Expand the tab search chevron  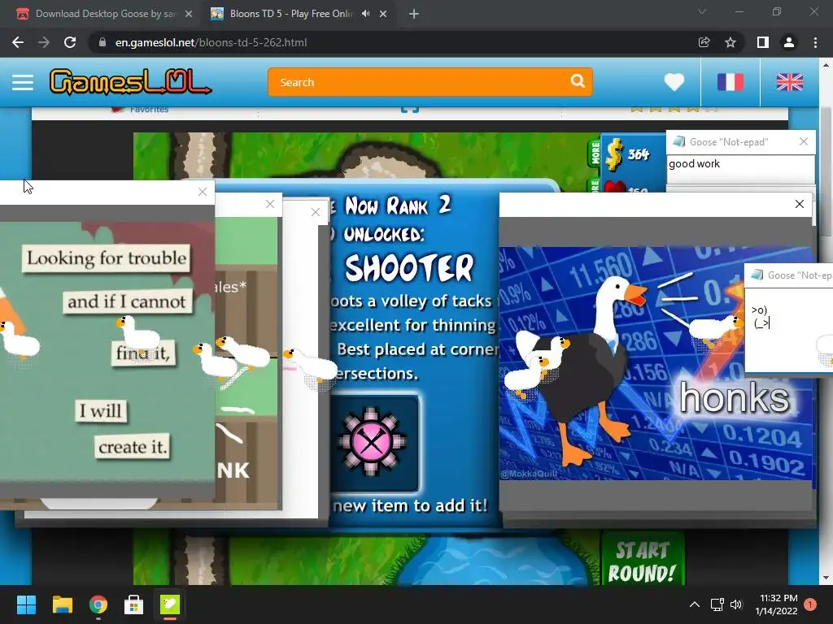[702, 11]
